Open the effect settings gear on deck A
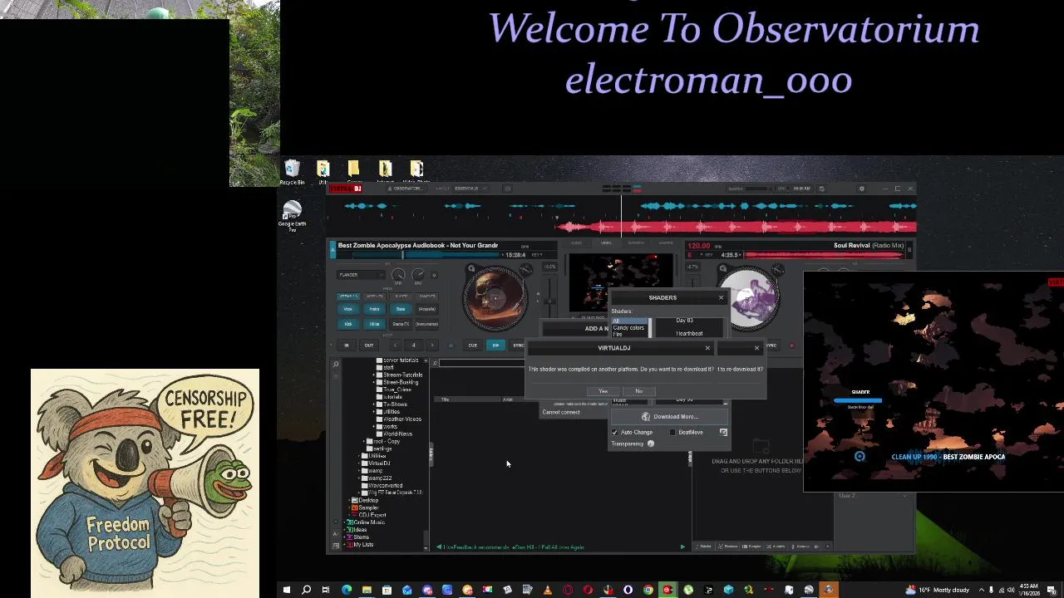1064x598 pixels. (x=433, y=275)
